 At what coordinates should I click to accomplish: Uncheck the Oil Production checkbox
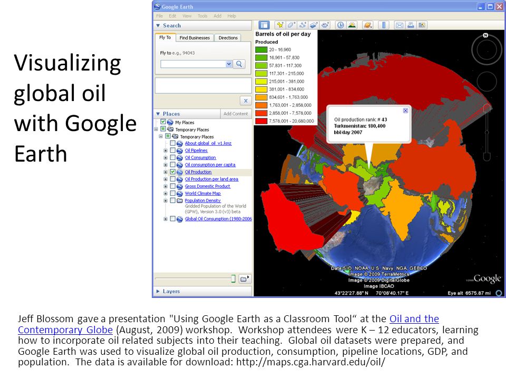173,172
